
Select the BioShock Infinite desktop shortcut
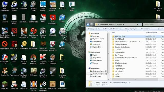(53, 6)
